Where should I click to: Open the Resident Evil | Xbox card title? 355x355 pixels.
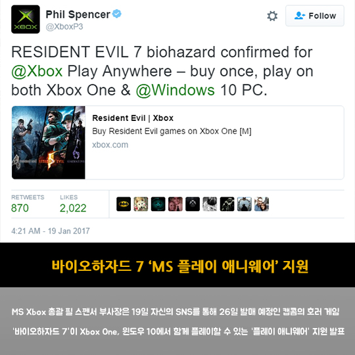pyautogui.click(x=133, y=118)
